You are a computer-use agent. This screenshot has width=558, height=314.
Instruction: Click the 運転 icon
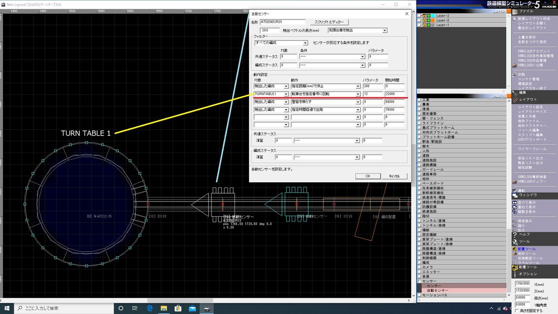(x=515, y=190)
